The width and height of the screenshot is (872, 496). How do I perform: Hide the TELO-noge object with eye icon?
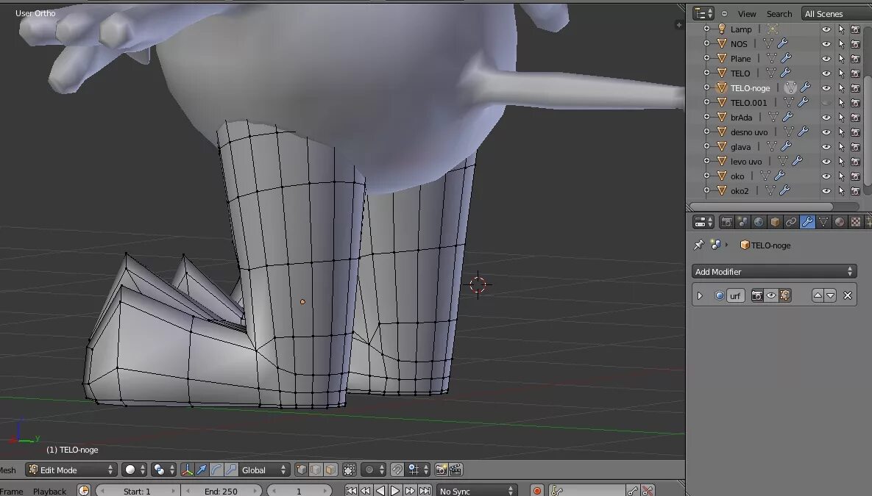[x=826, y=87]
